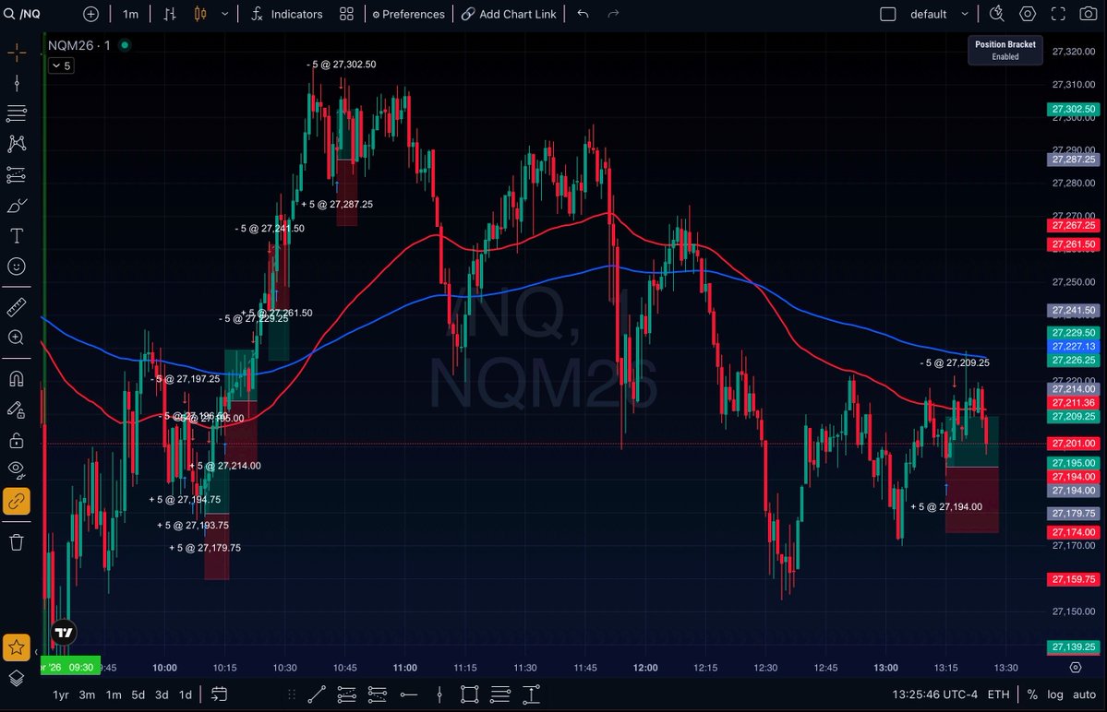Click Add Chart Link
1107x712 pixels.
click(x=509, y=14)
